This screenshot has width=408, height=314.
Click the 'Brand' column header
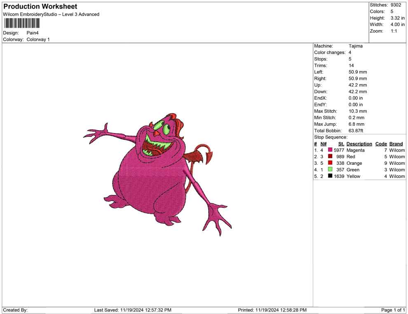pyautogui.click(x=396, y=143)
